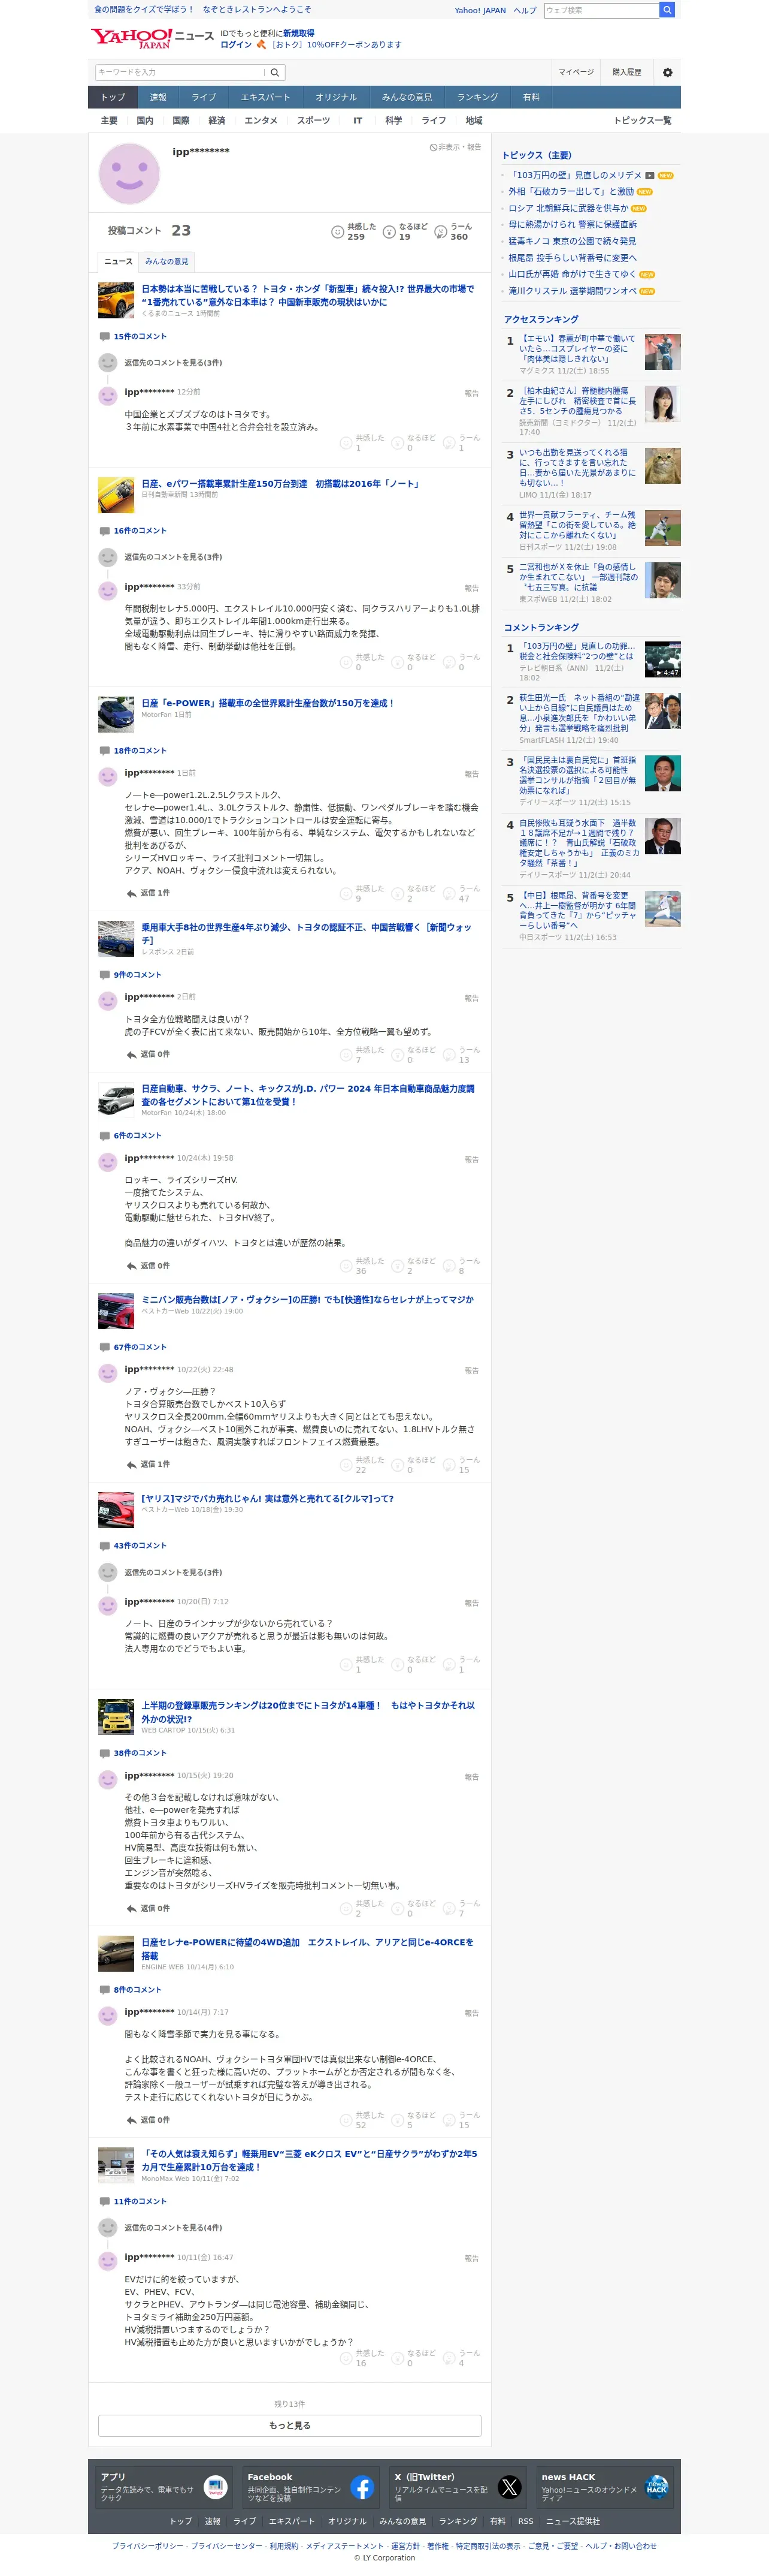Click the reply arrow icon on the 10/24 19:58 comment
The height and width of the screenshot is (2576, 769).
tap(131, 1266)
